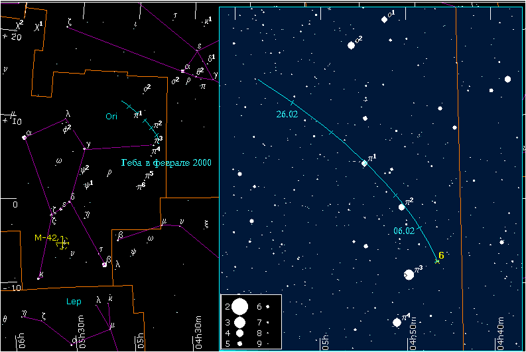Click the π1 diamond star on the cyan track

pos(363,163)
